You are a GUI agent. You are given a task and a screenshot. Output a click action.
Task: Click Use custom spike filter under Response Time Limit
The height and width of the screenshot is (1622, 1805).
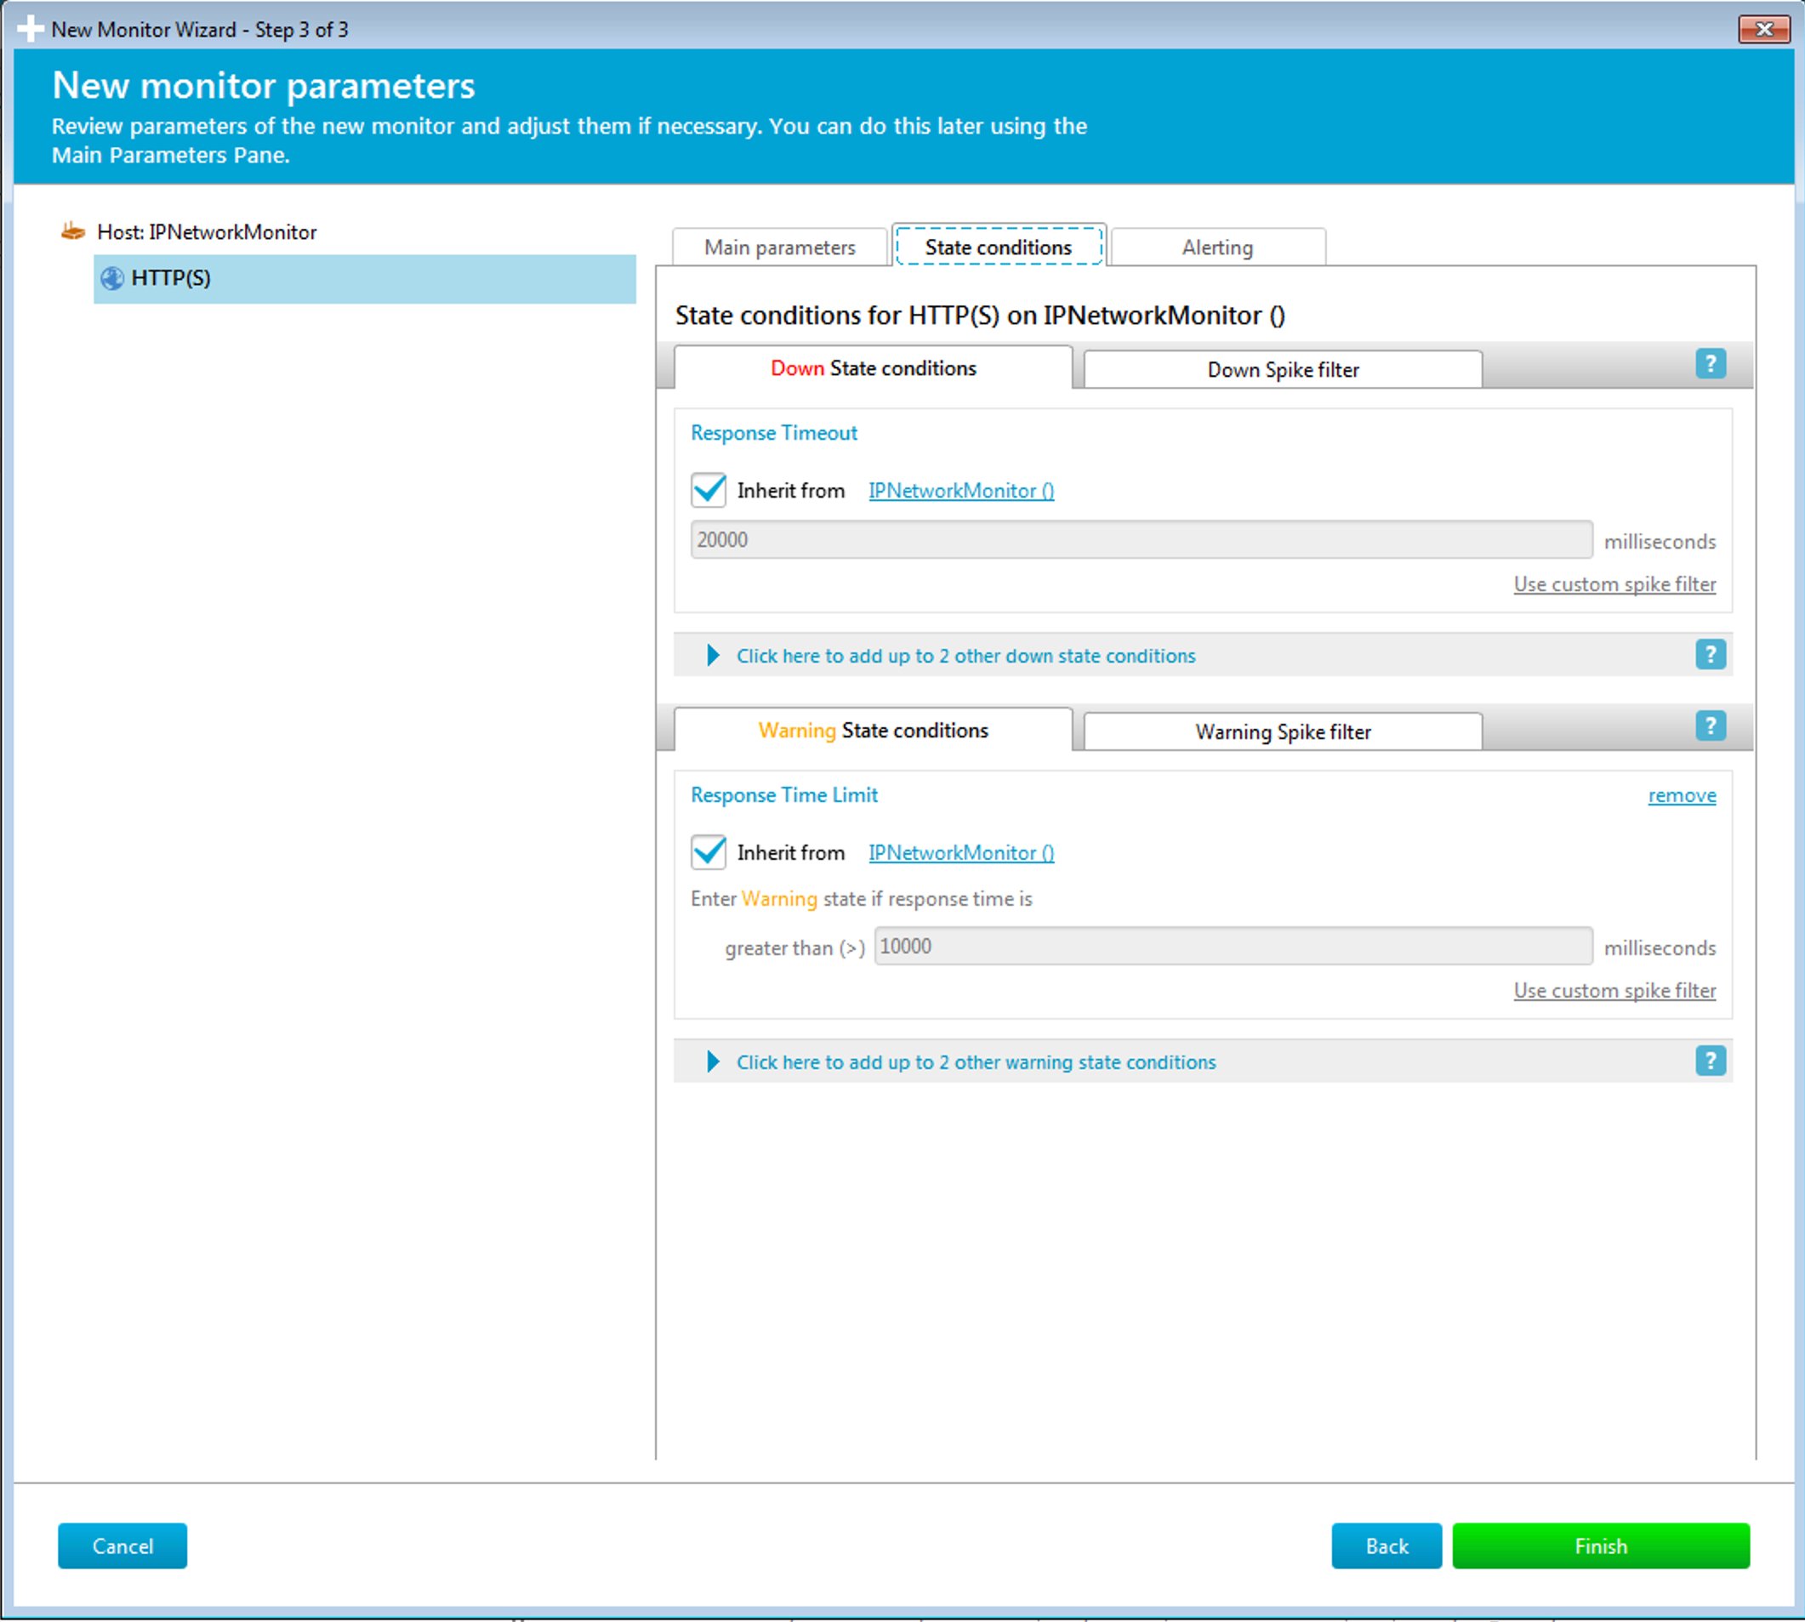click(x=1614, y=991)
